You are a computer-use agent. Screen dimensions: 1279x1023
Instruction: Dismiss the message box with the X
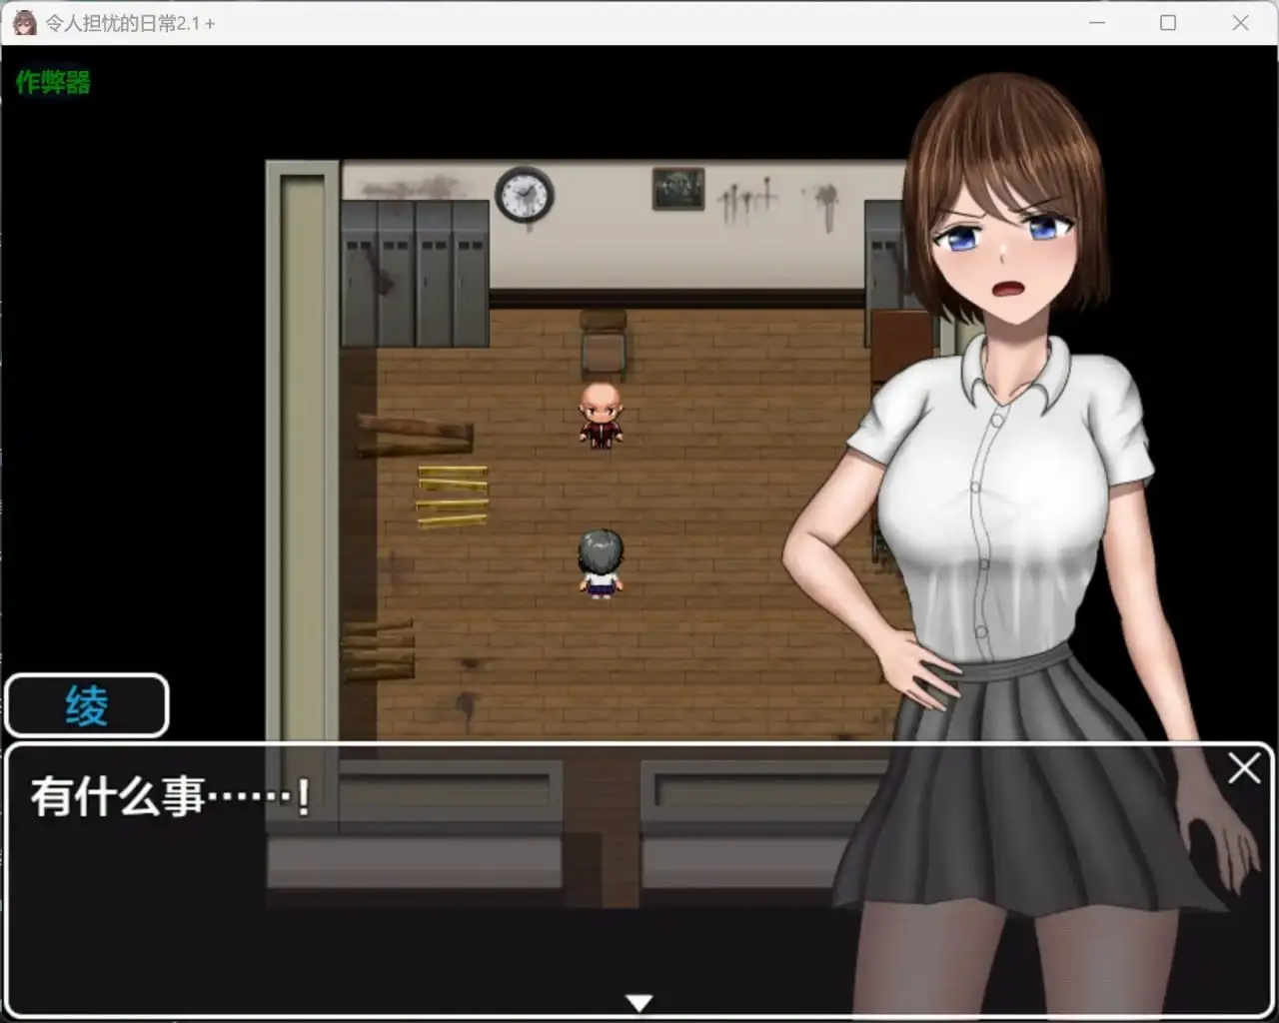[x=1244, y=769]
